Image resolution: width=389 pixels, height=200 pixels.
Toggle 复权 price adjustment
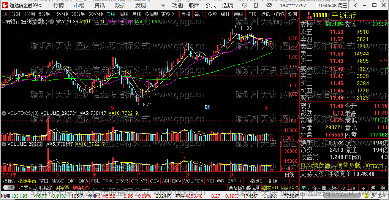[186, 14]
